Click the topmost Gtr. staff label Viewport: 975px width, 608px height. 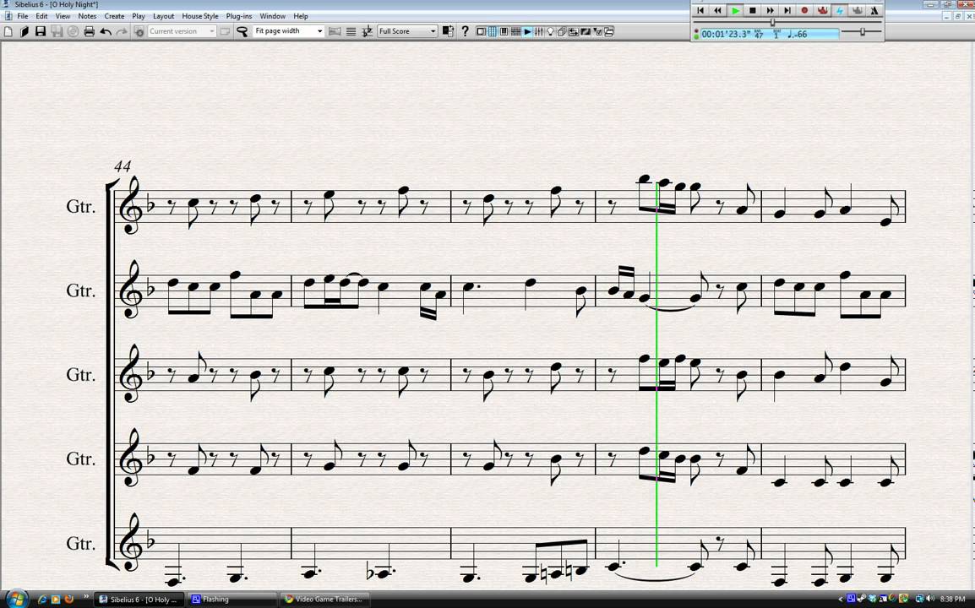[81, 206]
